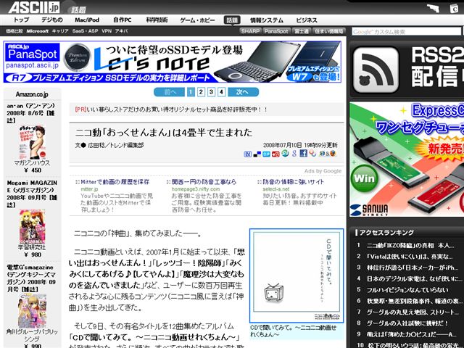Share the article on Facebook
The image size is (464, 348).
point(303,153)
